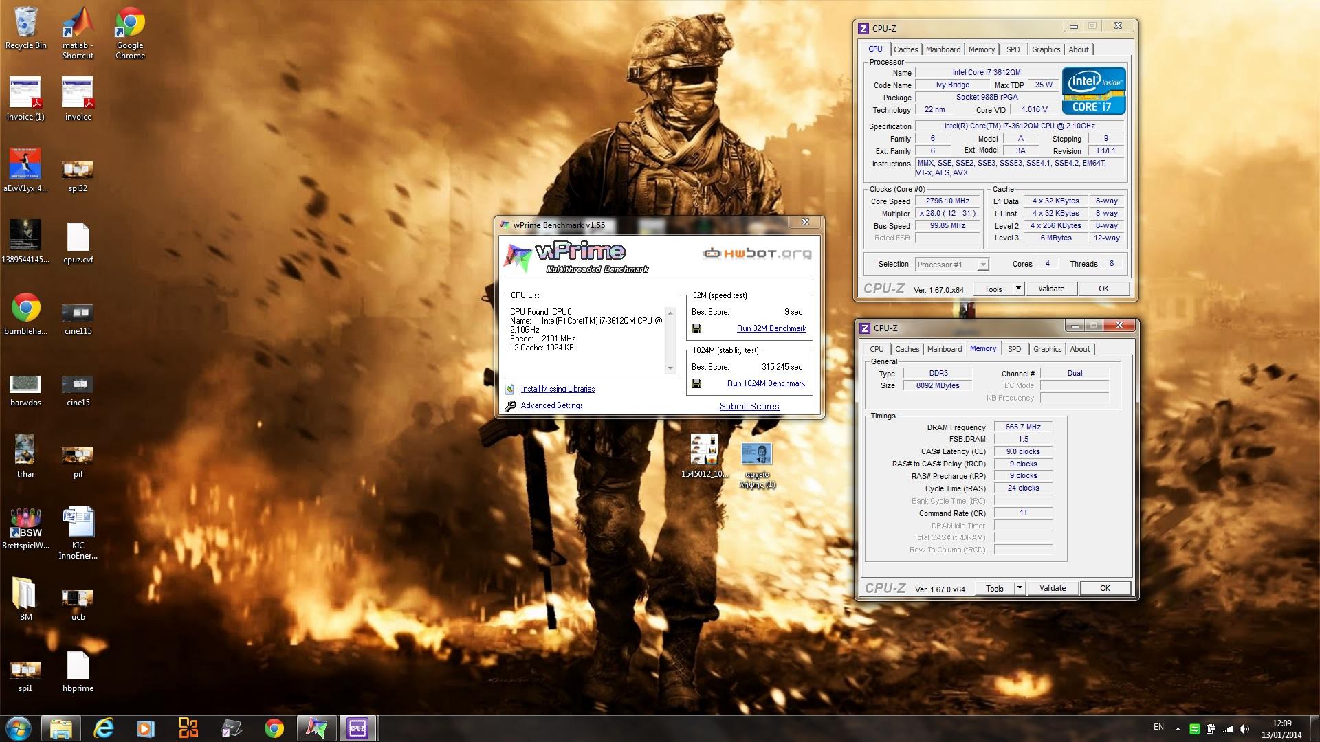Click Run 1024M Benchmark link
Viewport: 1320px width, 742px height.
click(x=766, y=383)
